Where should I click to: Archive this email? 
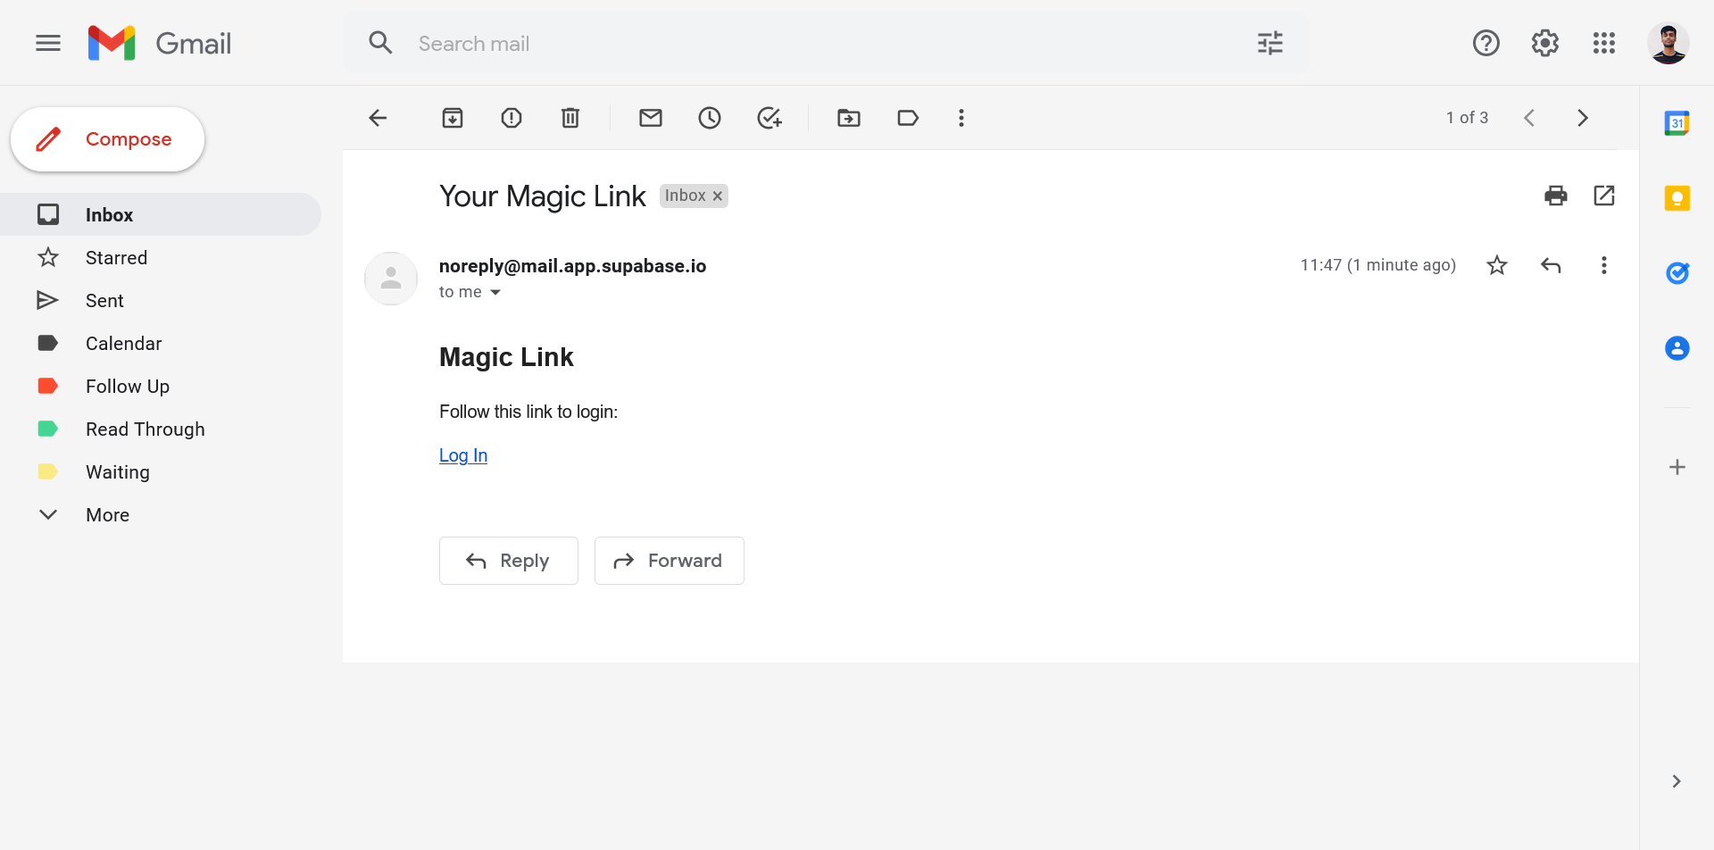453,117
